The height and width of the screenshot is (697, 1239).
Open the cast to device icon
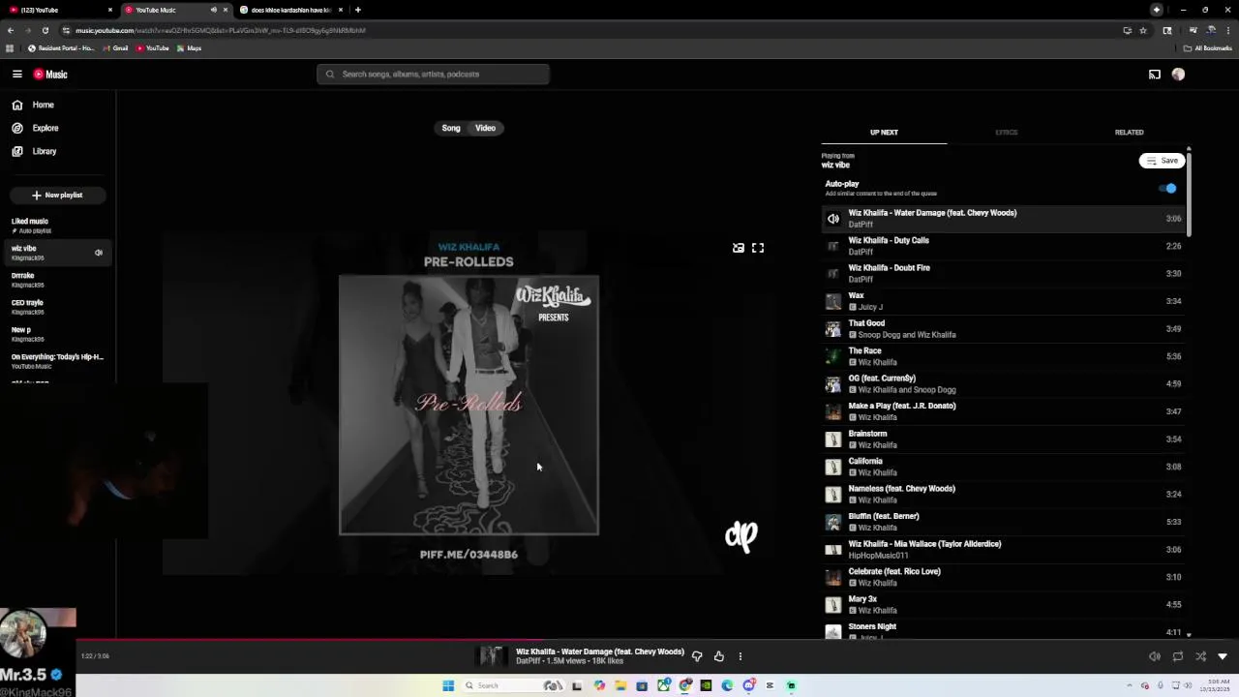(1154, 74)
